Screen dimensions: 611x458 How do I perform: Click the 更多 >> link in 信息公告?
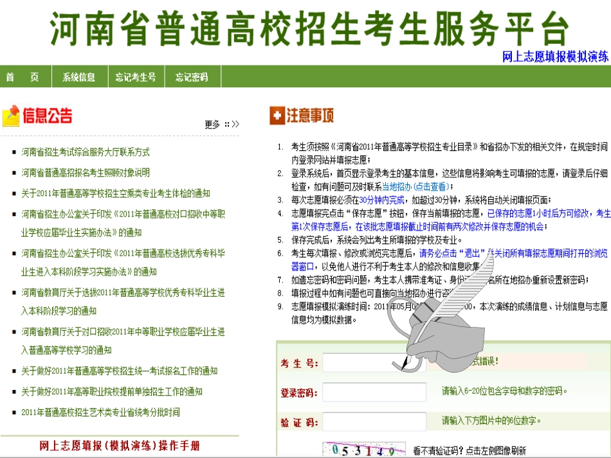[222, 124]
